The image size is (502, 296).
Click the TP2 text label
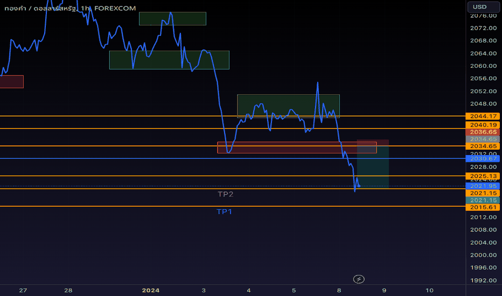(x=225, y=194)
